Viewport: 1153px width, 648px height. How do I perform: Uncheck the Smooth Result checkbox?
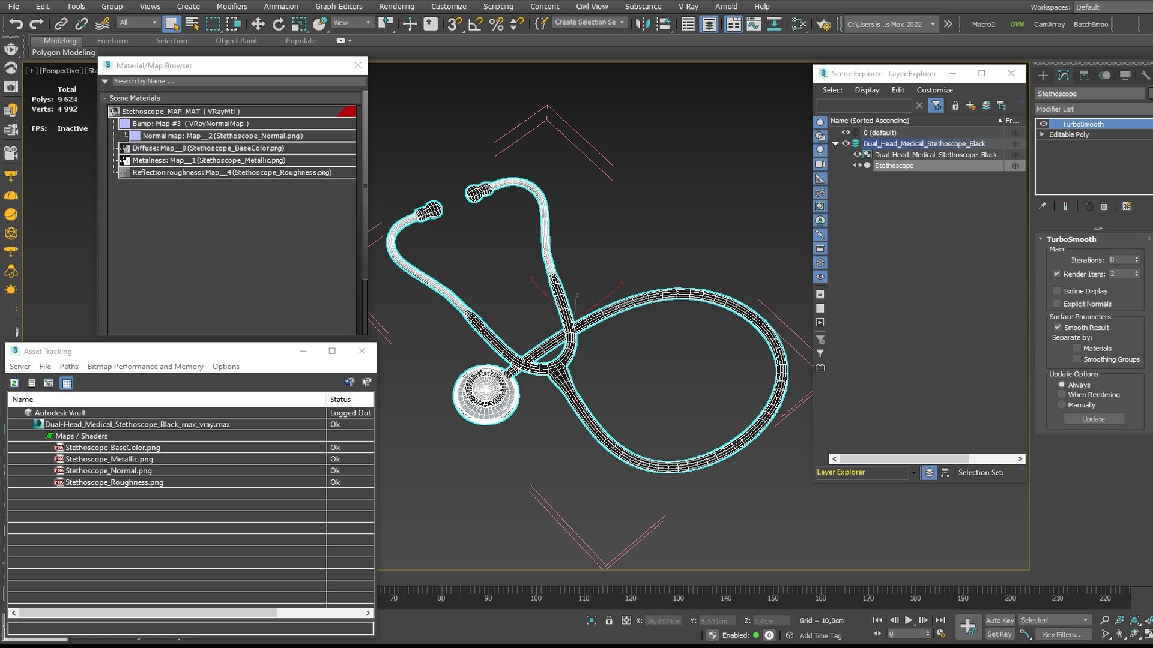[x=1058, y=328]
